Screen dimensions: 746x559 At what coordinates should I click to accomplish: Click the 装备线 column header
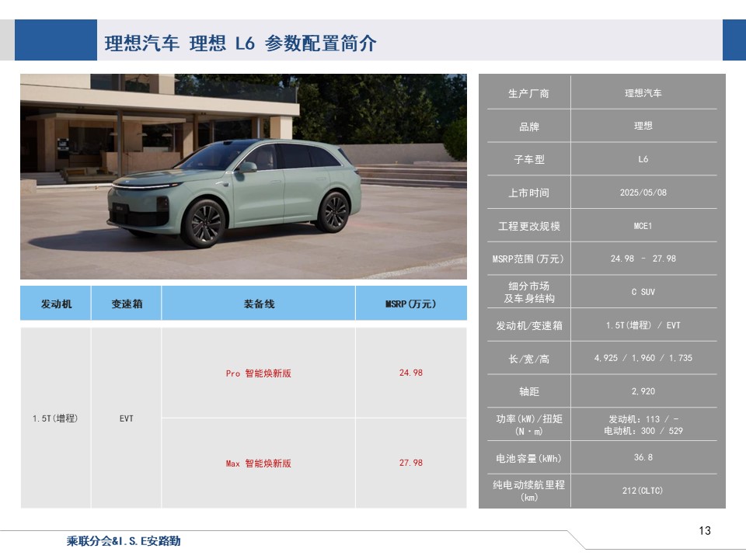click(x=259, y=304)
